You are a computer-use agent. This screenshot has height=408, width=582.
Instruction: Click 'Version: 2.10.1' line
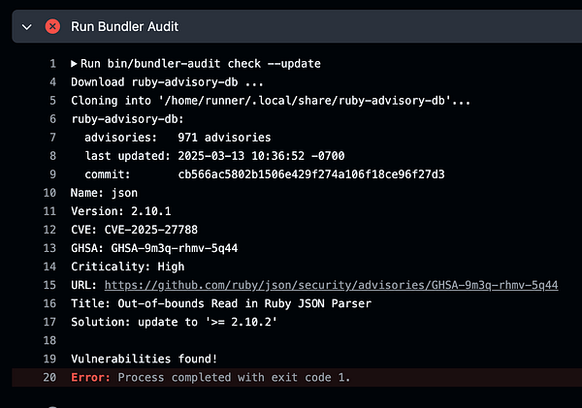pos(121,211)
